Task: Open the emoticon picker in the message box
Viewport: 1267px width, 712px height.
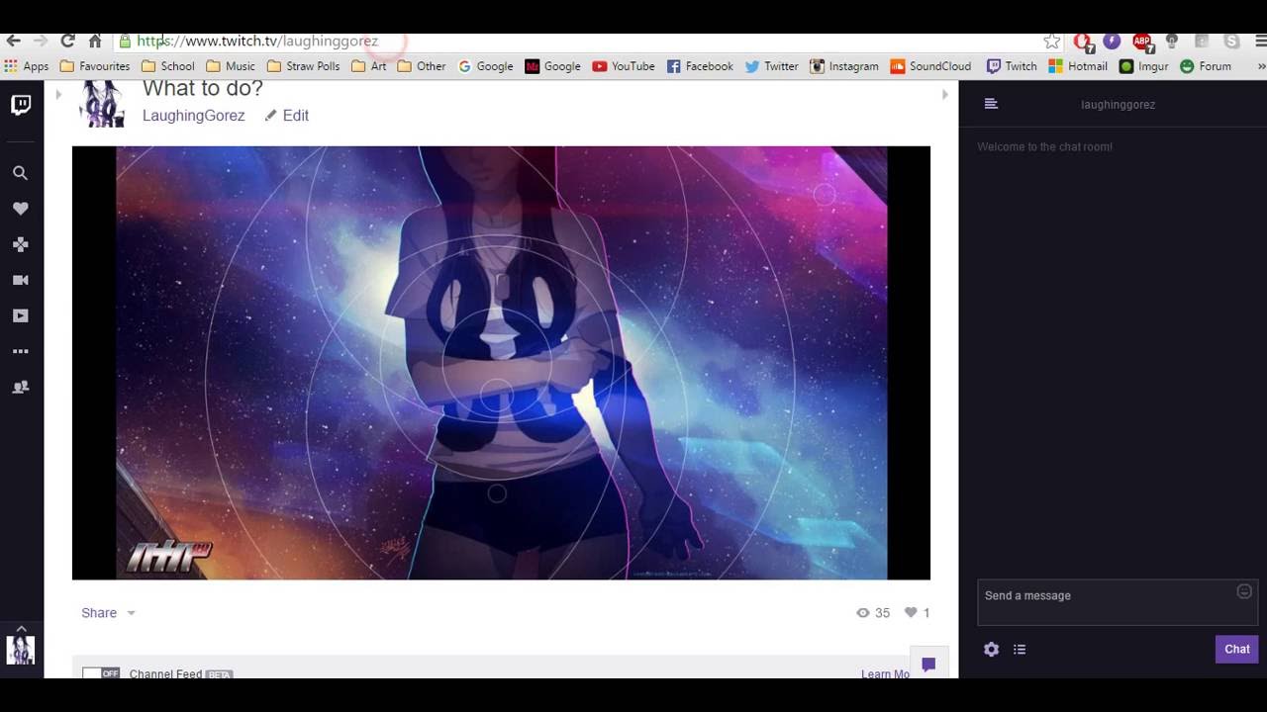Action: click(1244, 591)
